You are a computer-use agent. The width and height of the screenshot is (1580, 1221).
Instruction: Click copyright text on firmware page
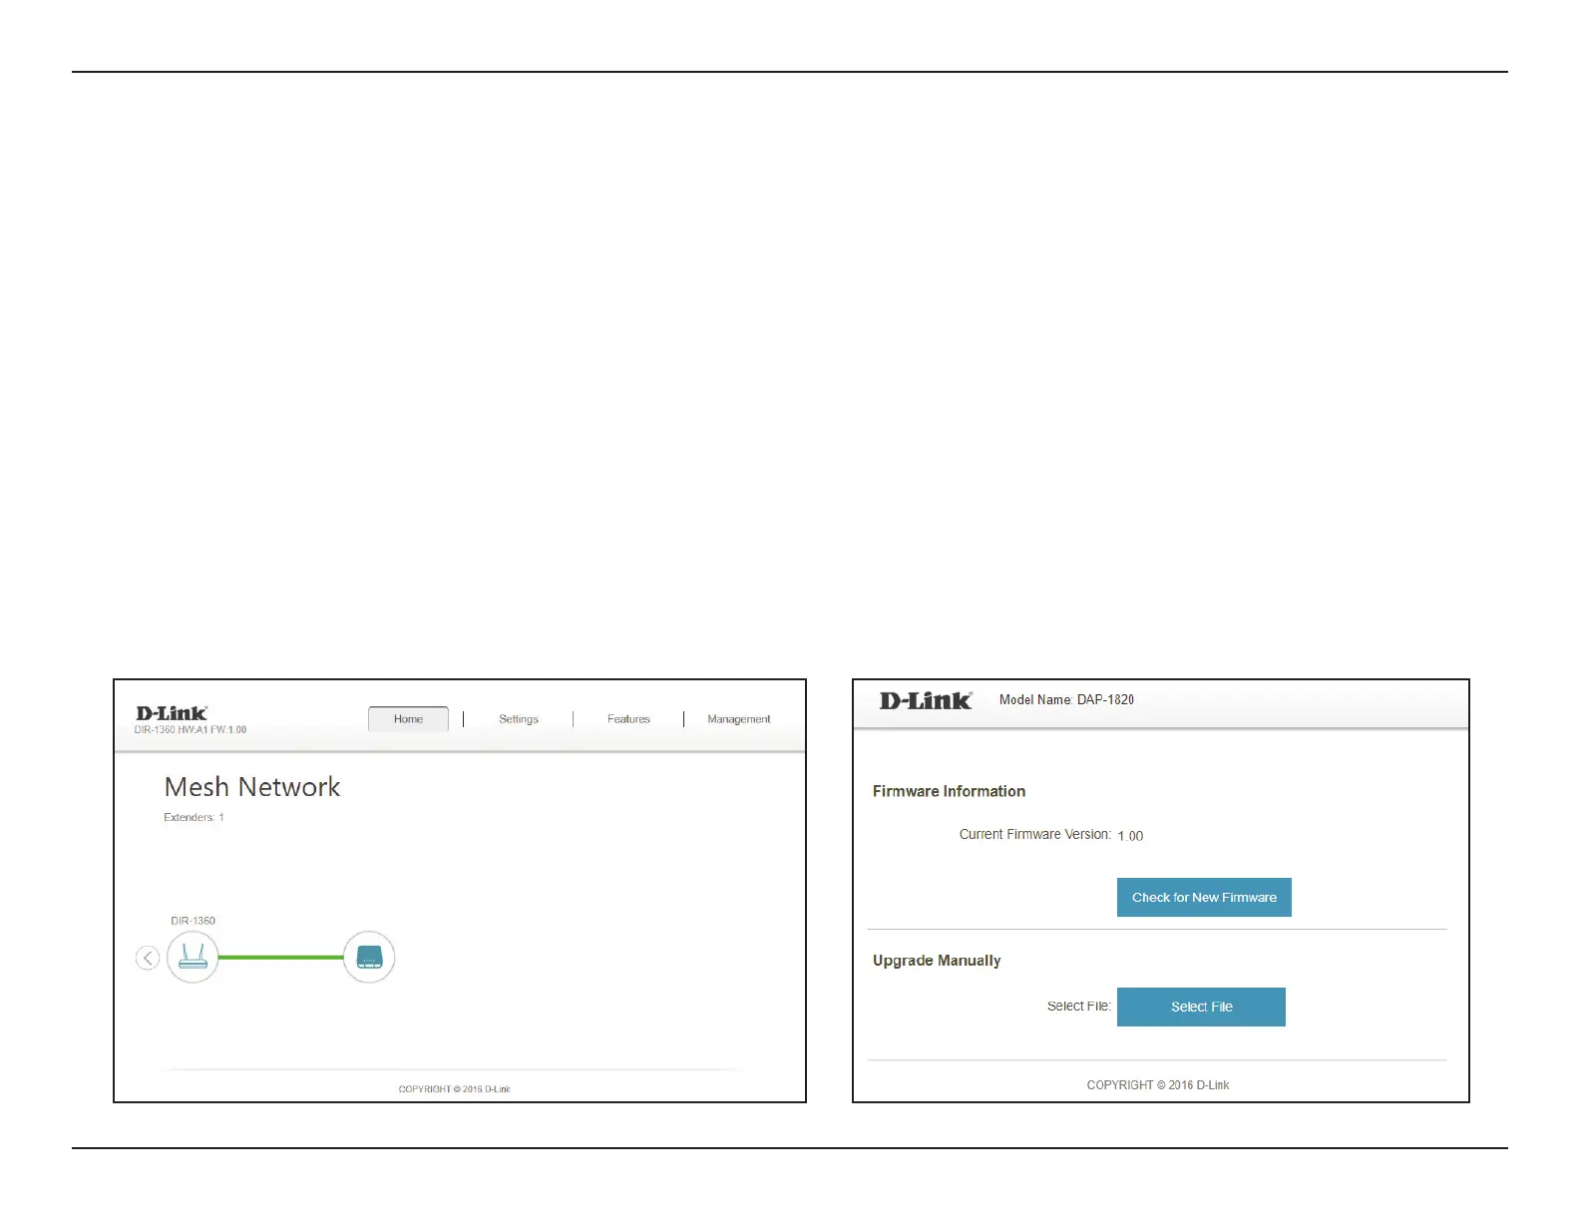(1158, 1085)
